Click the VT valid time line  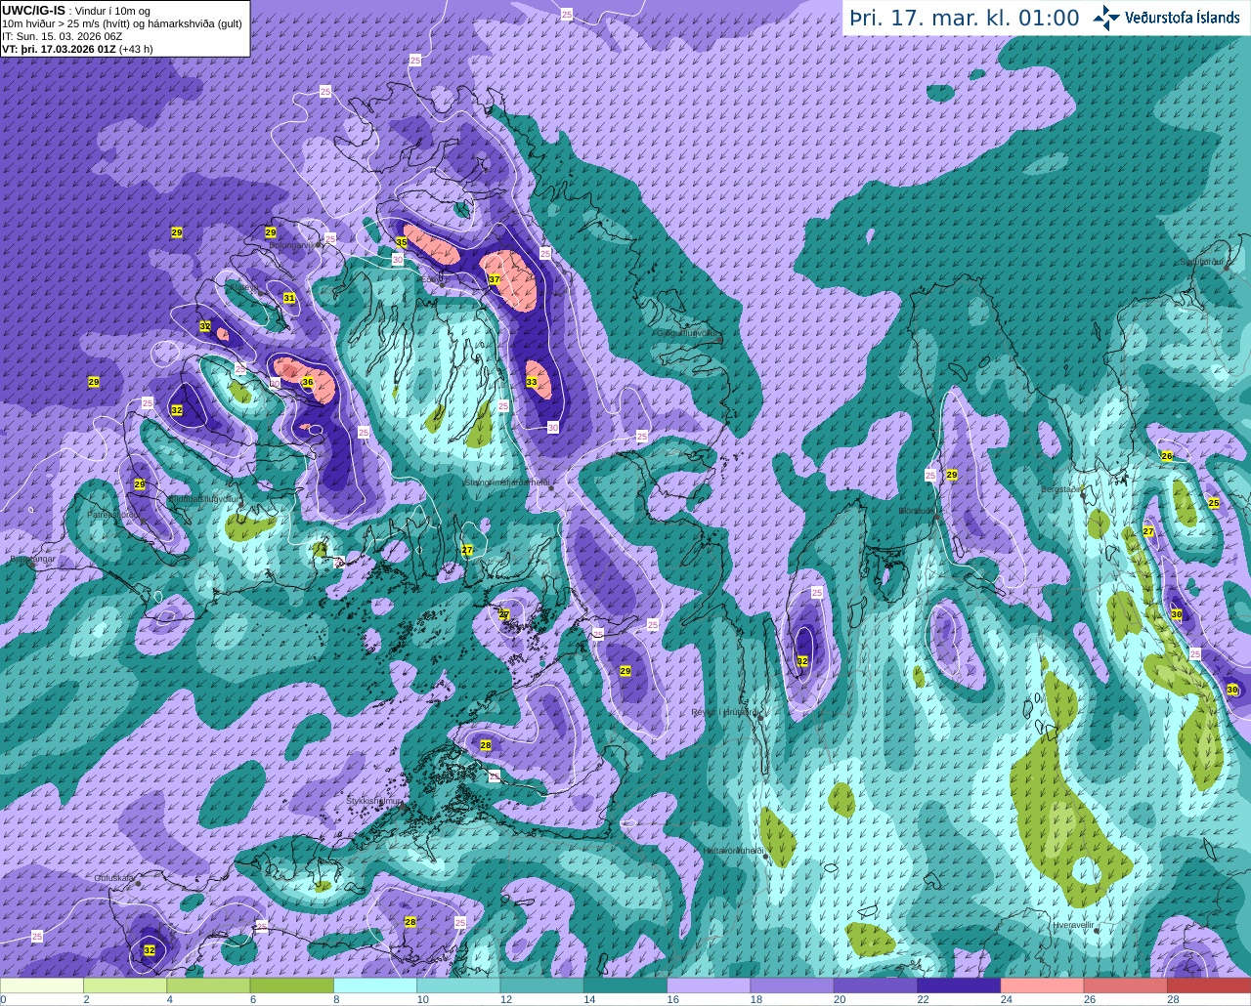77,48
